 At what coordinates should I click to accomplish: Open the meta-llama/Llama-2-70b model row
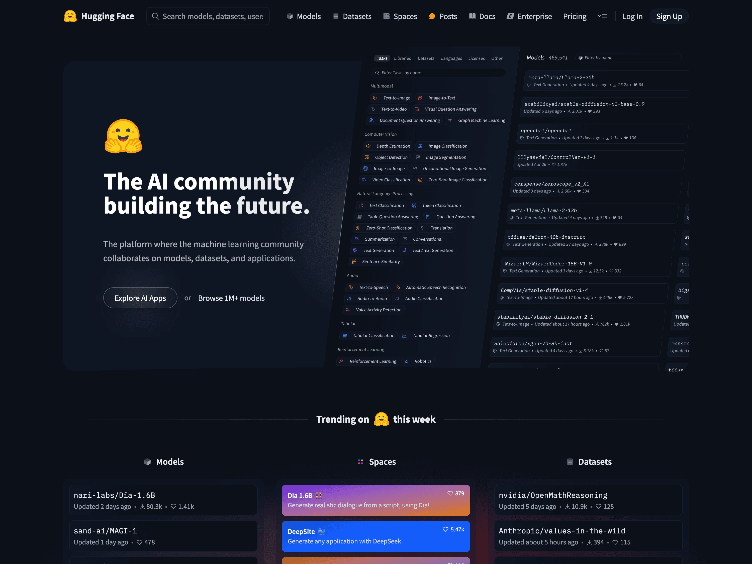tap(607, 81)
